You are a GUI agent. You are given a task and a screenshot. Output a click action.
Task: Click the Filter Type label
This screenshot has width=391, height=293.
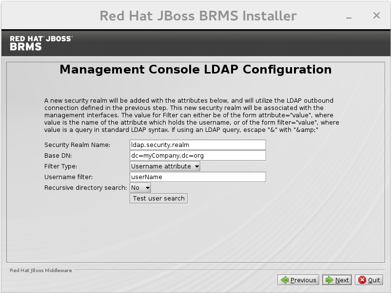point(60,166)
